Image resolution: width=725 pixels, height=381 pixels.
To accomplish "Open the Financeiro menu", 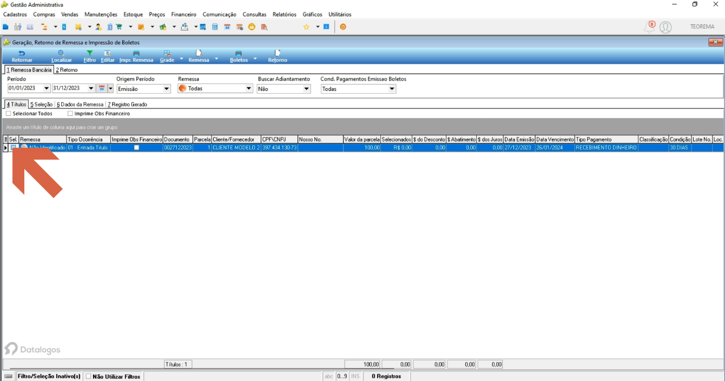I will [183, 15].
